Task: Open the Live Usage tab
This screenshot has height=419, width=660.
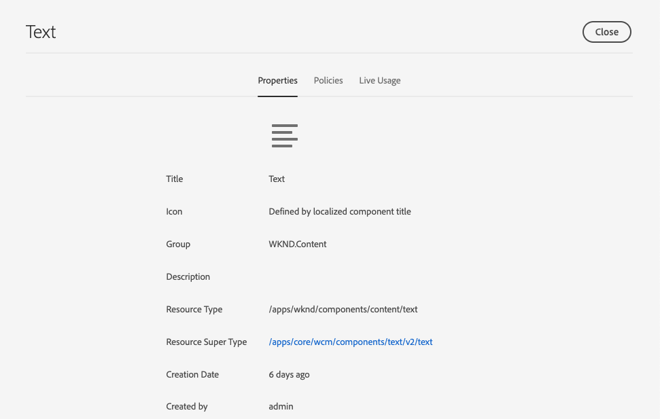Action: [379, 80]
